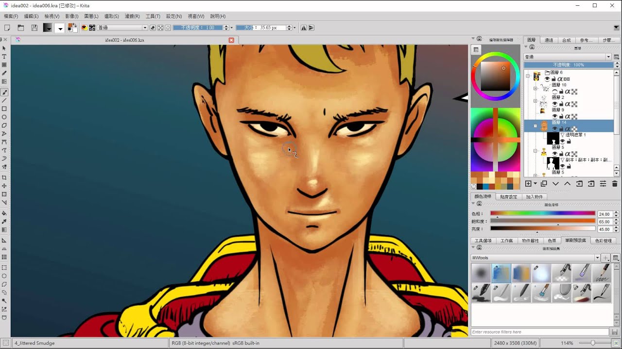Click the hue (色相) color slider
Screen dimensions: 622x349
[543, 213]
